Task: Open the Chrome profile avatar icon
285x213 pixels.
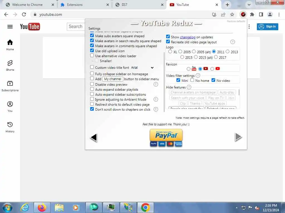Action: [x=270, y=14]
